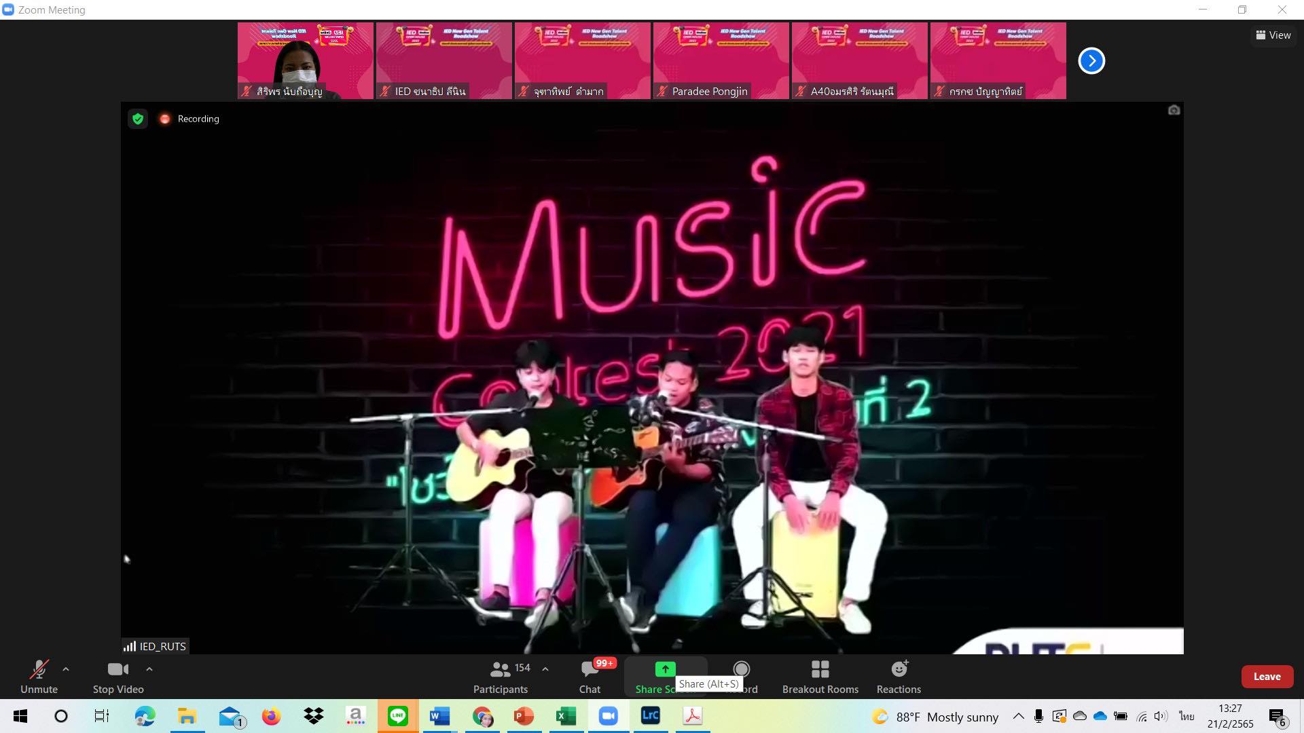Click the screenshot camera icon in video corner
Image resolution: width=1304 pixels, height=733 pixels.
tap(1174, 110)
